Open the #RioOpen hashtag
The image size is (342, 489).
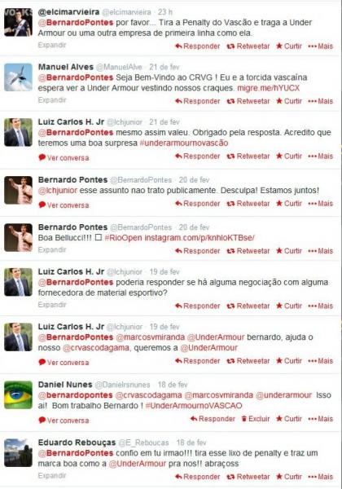[x=123, y=238]
